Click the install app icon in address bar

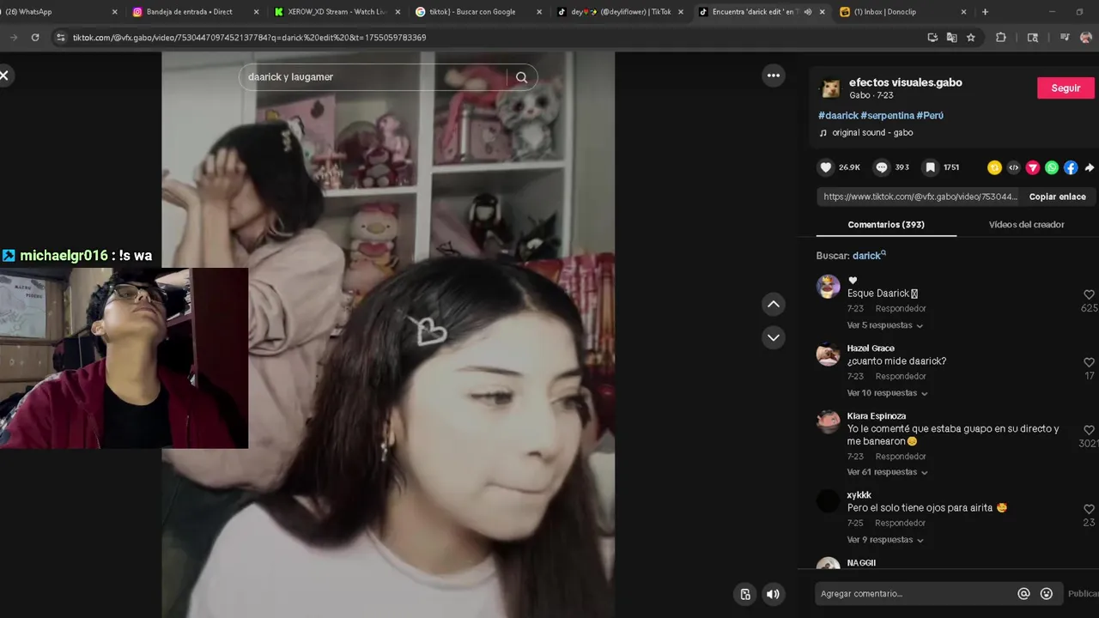932,38
